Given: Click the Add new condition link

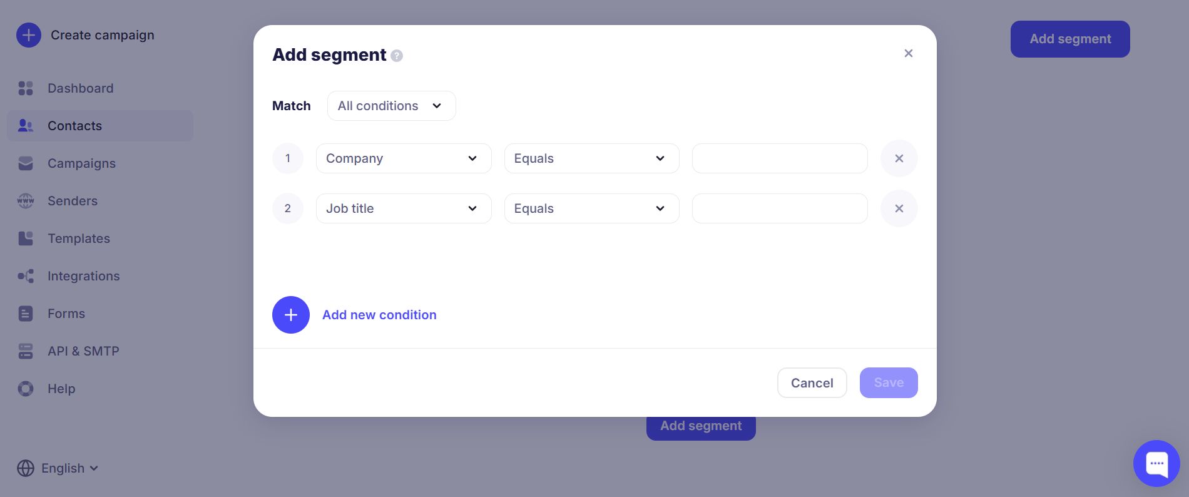Looking at the screenshot, I should coord(379,315).
